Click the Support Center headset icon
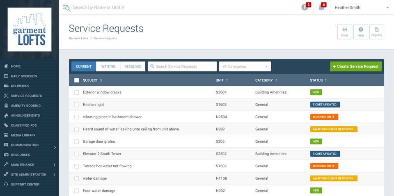The width and height of the screenshot is (394, 196). (6, 184)
